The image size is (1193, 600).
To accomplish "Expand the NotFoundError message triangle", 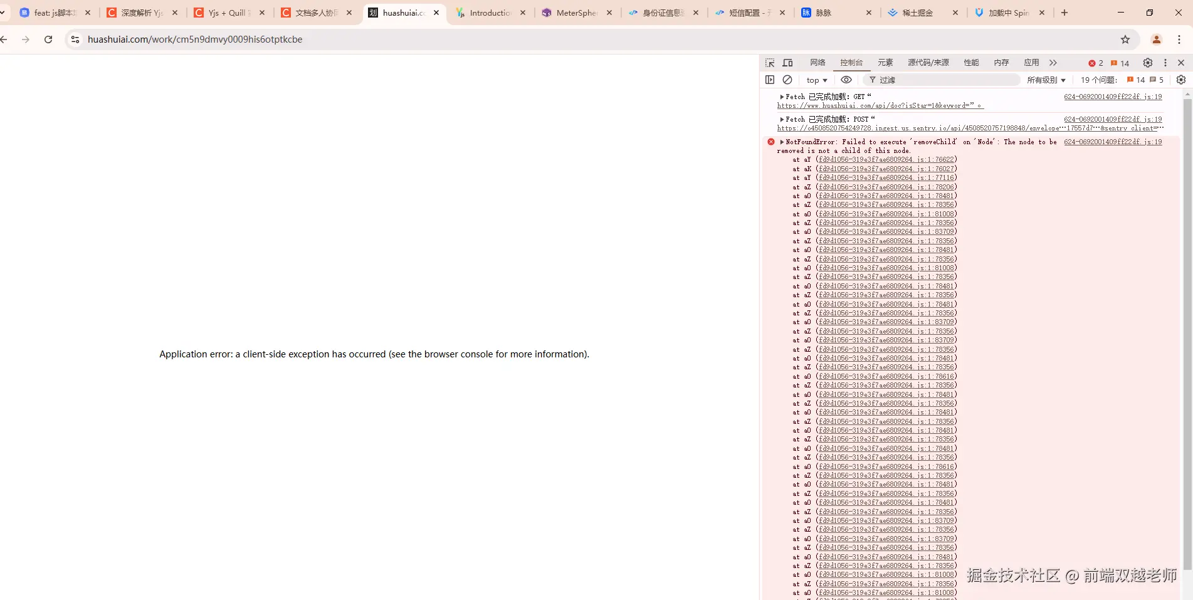I will click(x=782, y=142).
